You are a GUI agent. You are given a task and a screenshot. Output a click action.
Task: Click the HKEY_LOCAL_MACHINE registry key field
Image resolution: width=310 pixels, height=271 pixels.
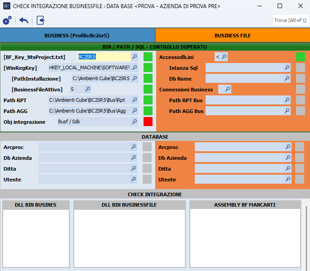(x=90, y=68)
